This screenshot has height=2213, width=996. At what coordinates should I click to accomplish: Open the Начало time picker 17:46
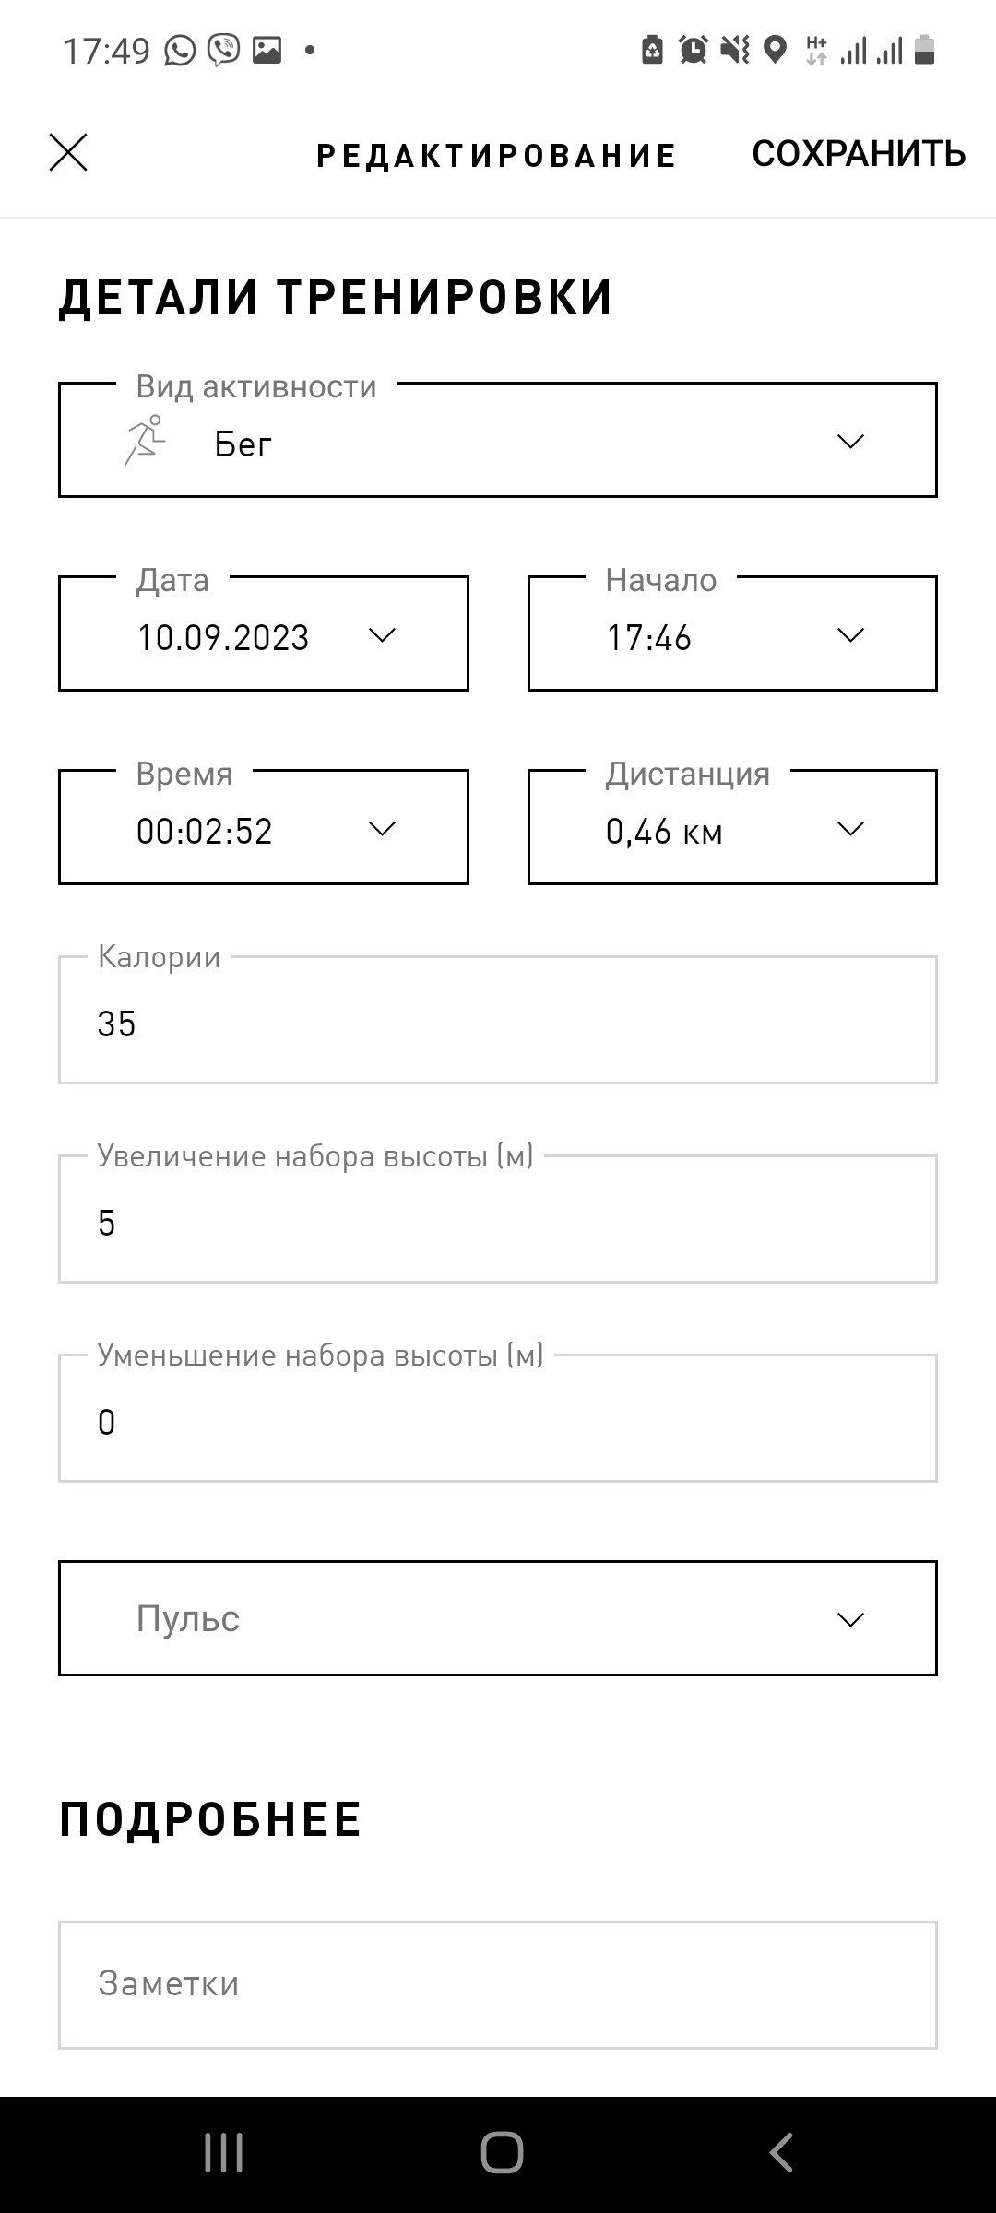click(732, 634)
